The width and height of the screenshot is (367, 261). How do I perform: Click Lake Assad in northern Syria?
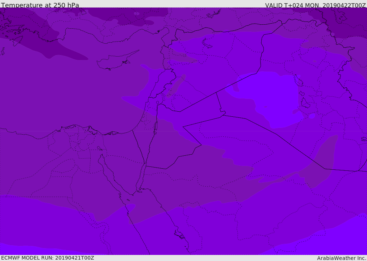pos(208,43)
